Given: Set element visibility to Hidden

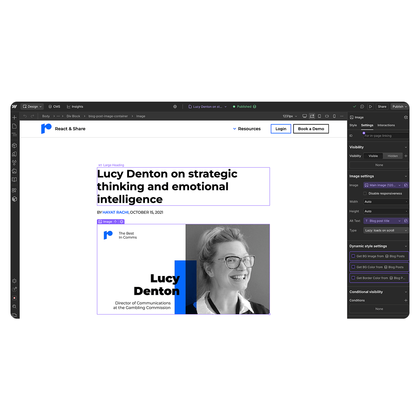Looking at the screenshot, I should point(392,156).
